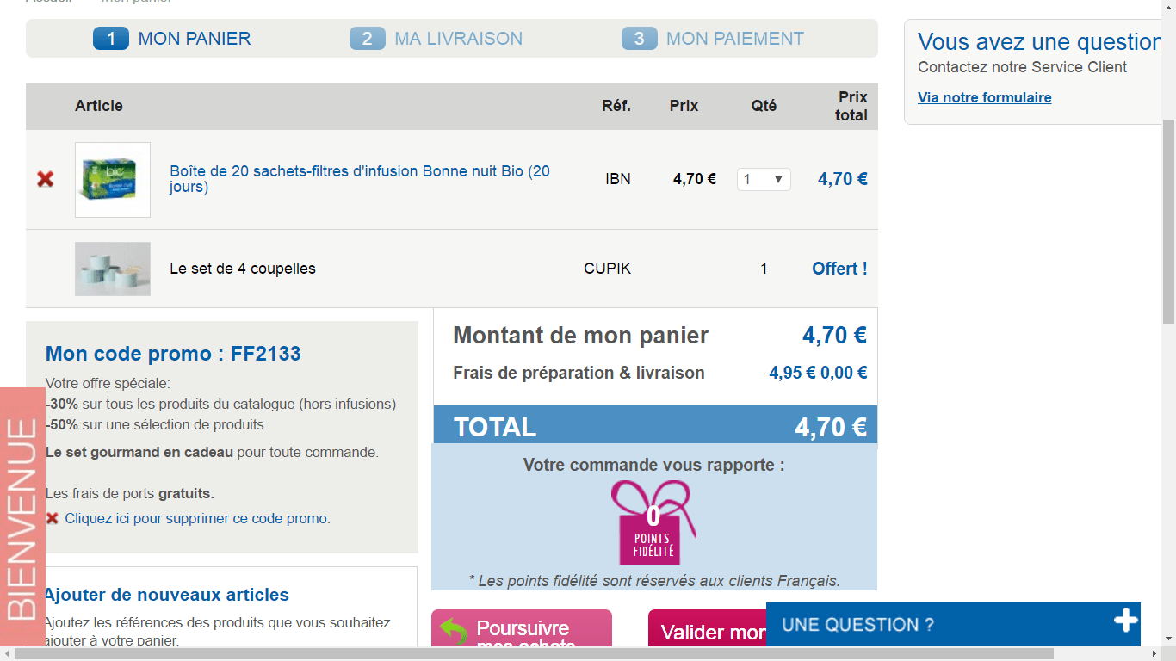The width and height of the screenshot is (1176, 661).
Task: Open the infusion box product thumbnail
Action: coord(113,180)
